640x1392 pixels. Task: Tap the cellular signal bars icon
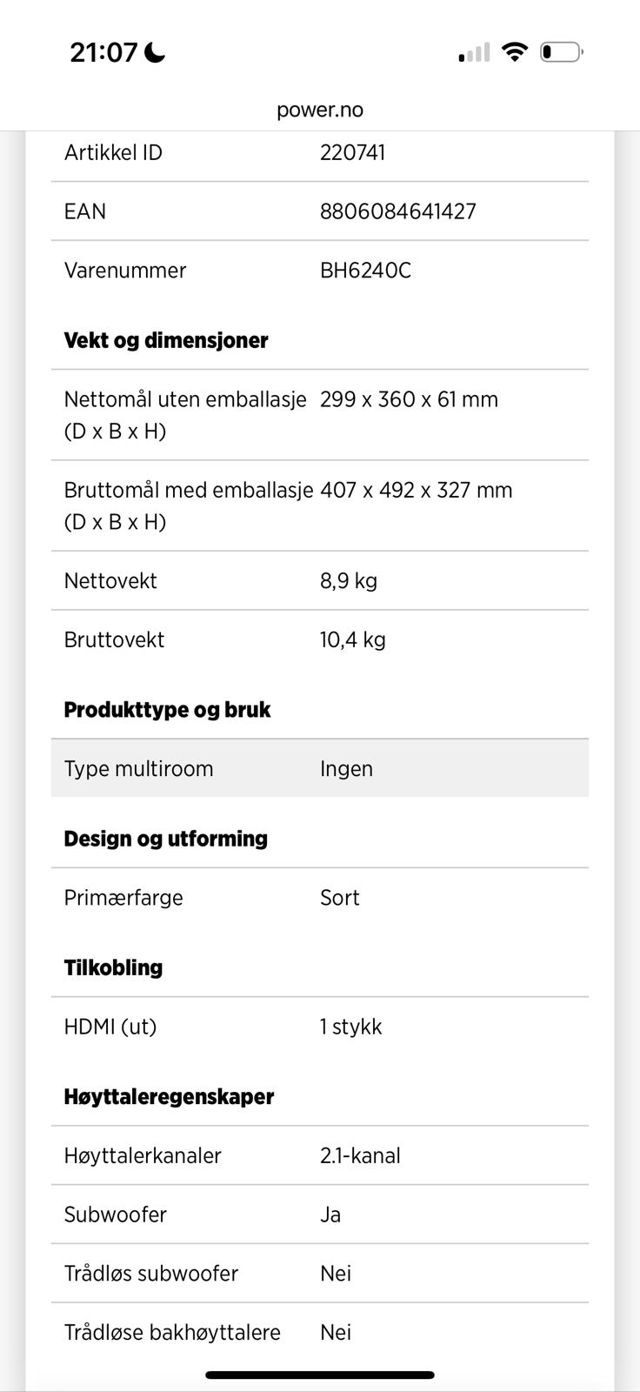click(475, 53)
